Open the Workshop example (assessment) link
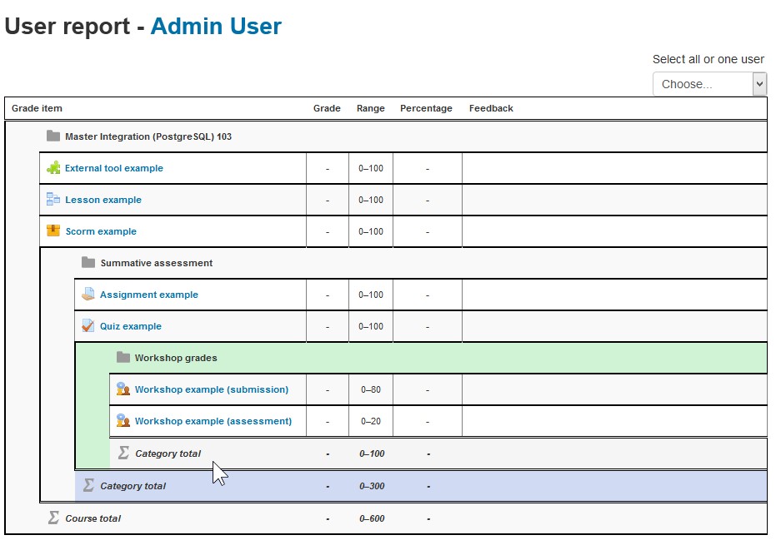 tap(213, 421)
